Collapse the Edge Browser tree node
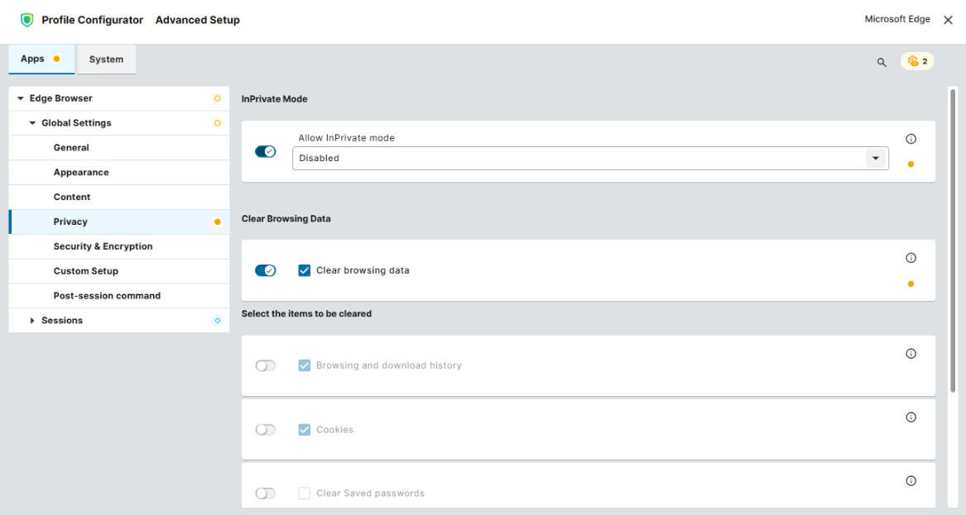Screen dimensions: 966x515 point(21,98)
